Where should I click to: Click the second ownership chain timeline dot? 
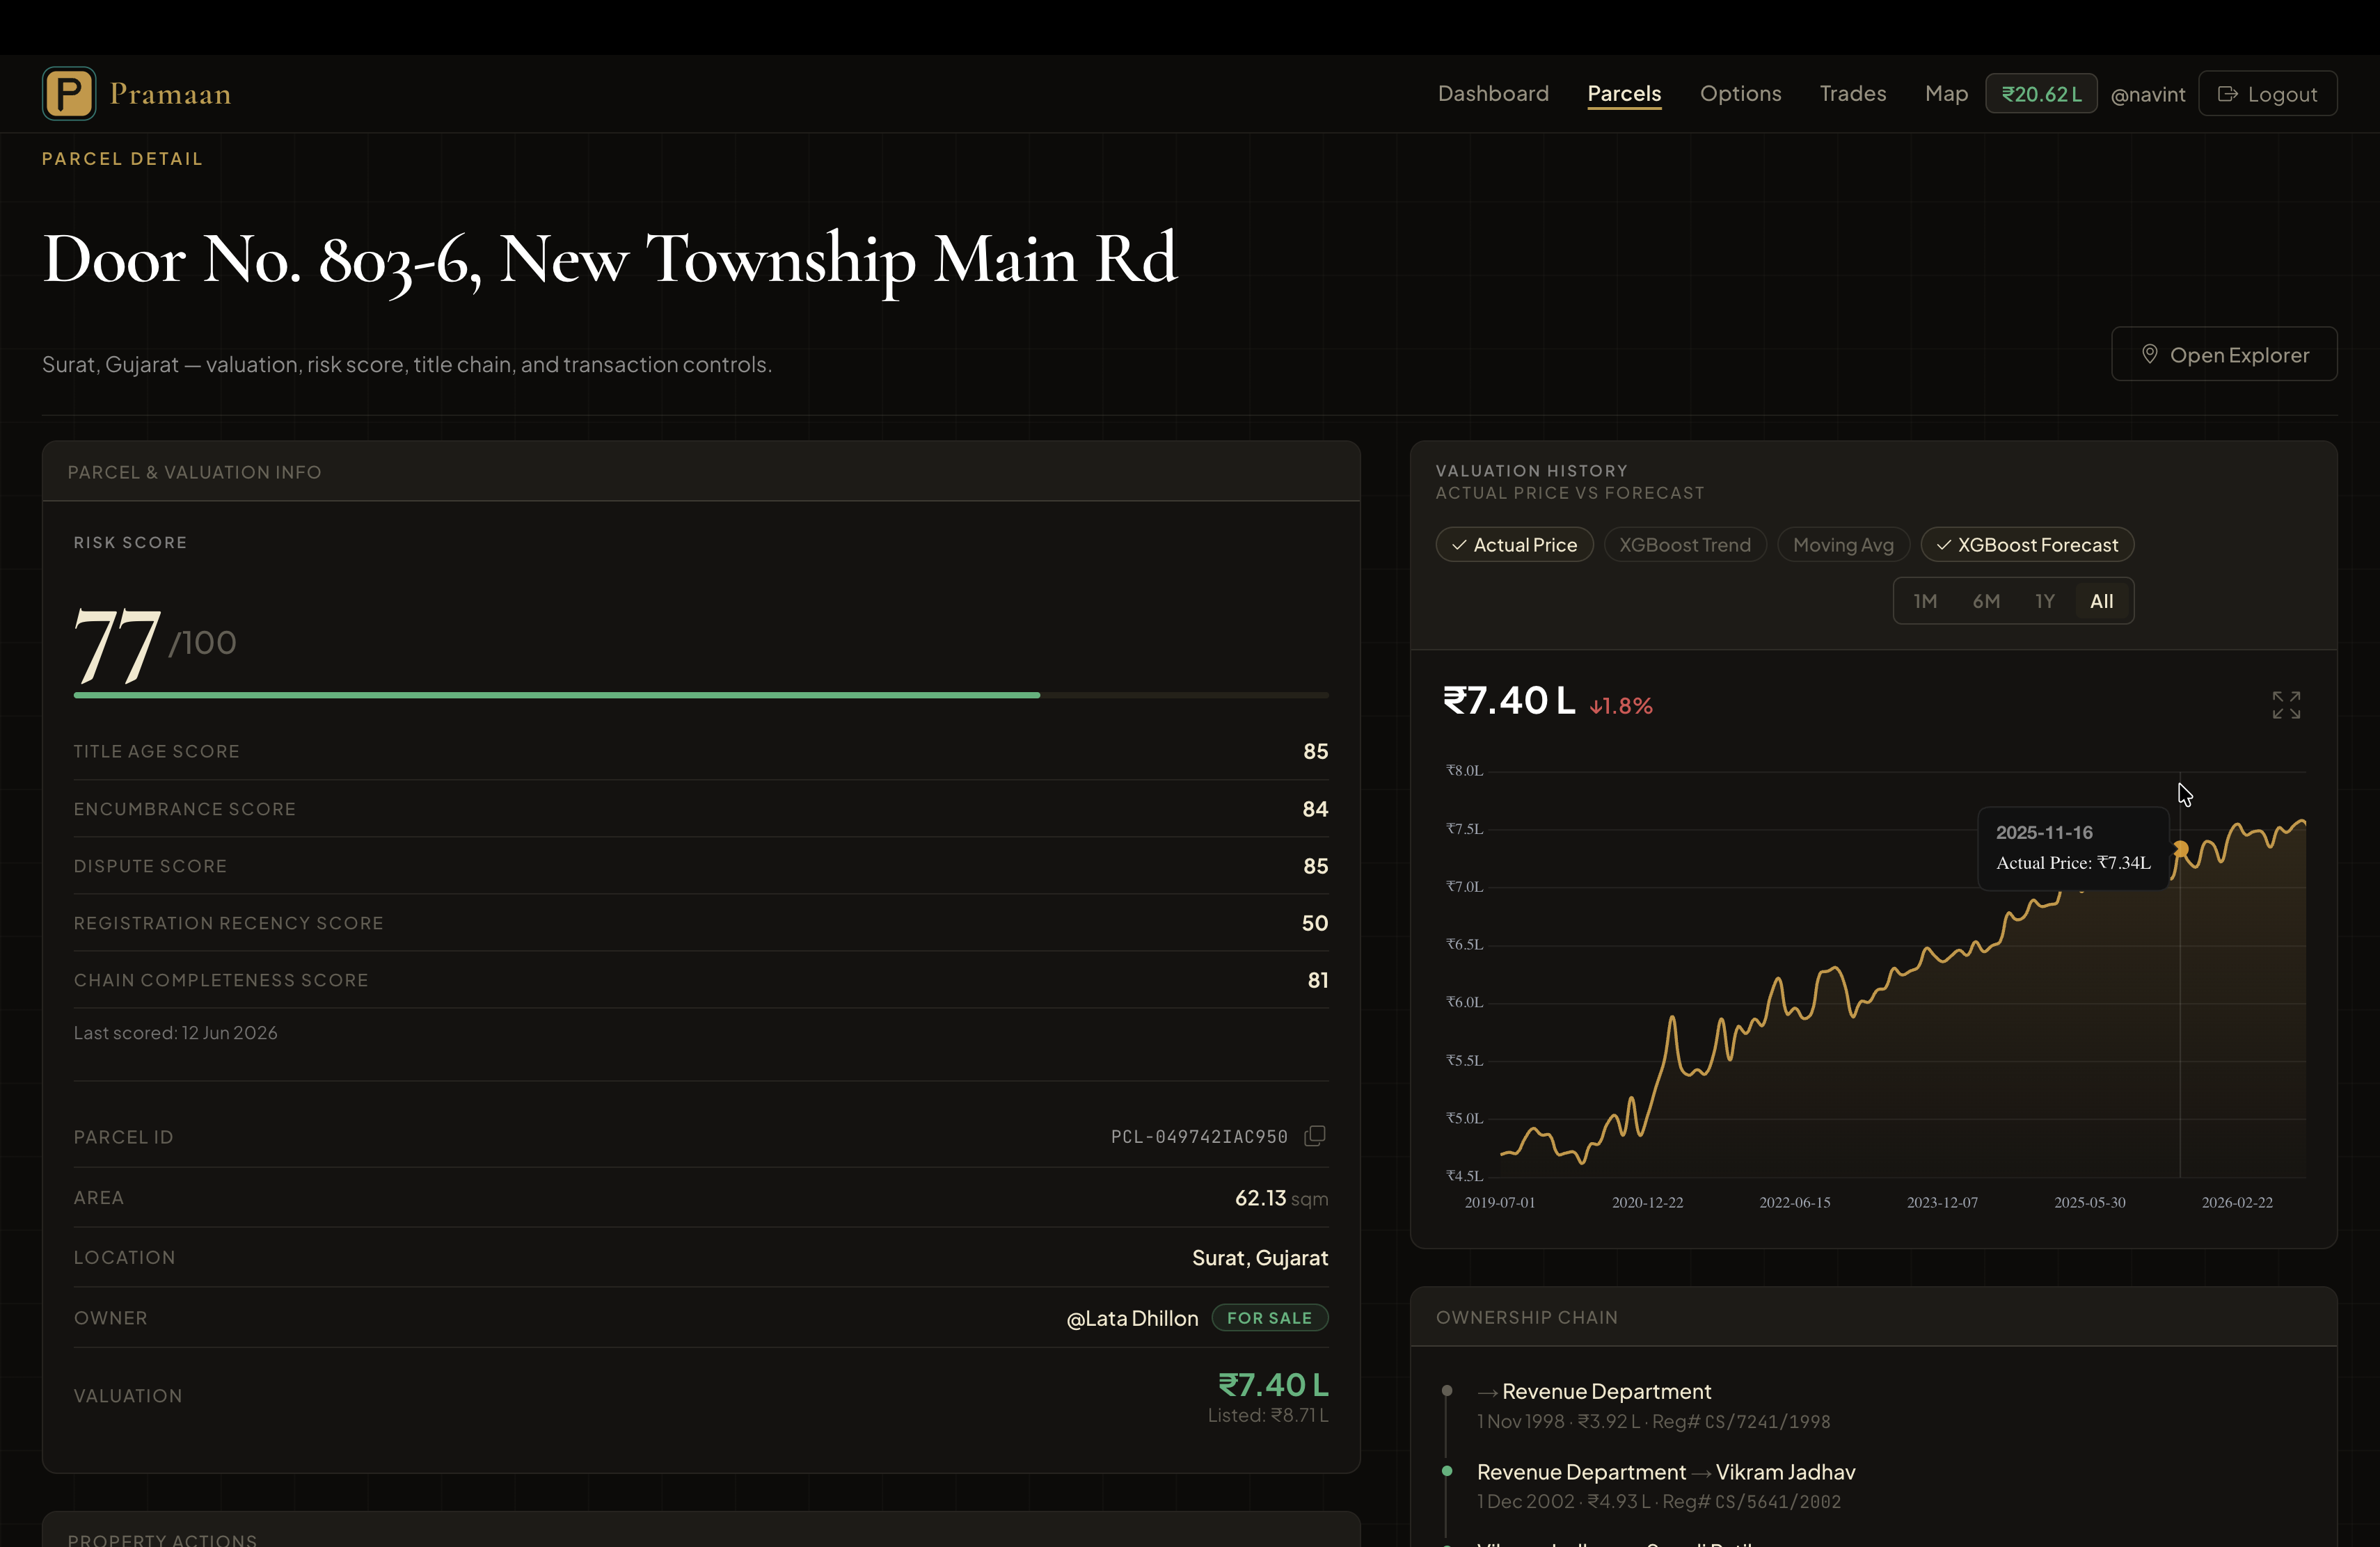1447,1471
